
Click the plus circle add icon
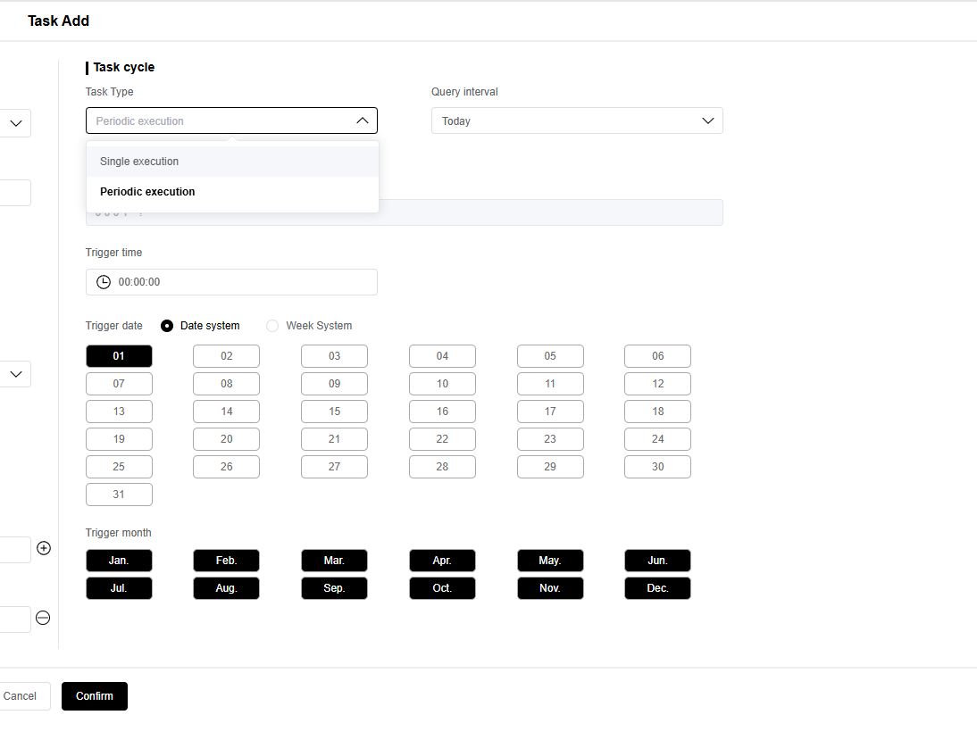[44, 548]
